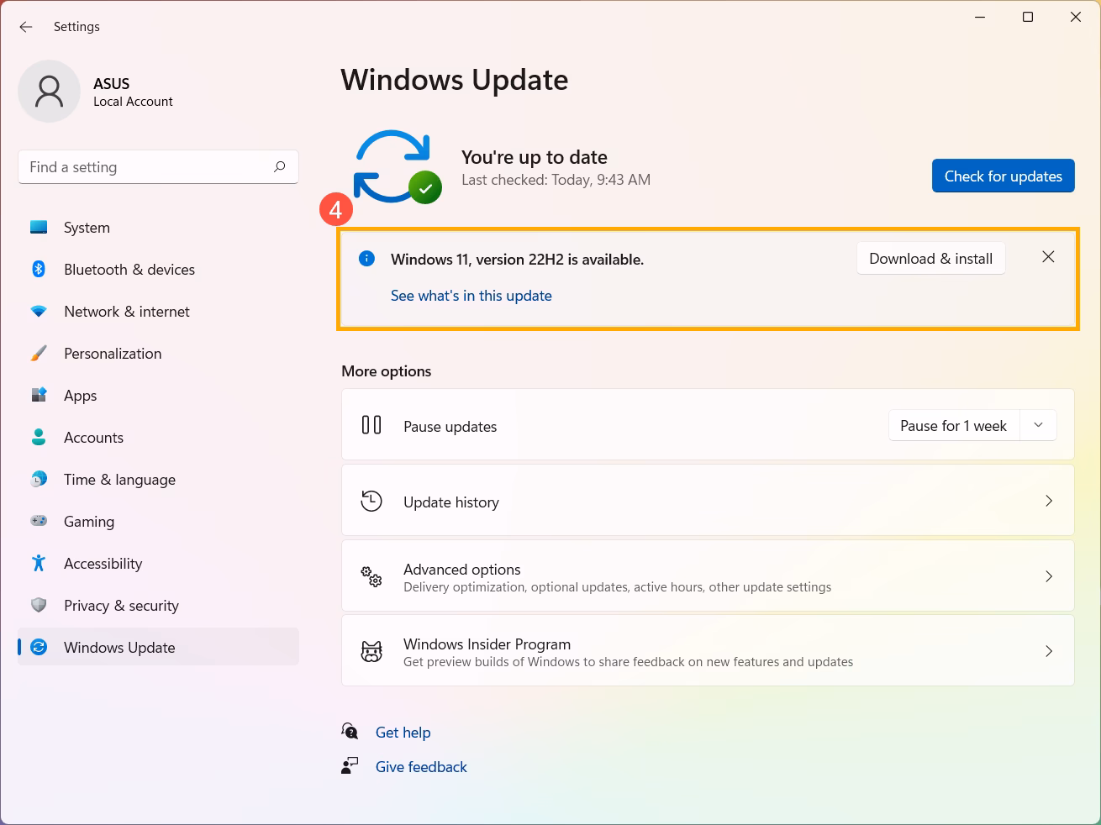Viewport: 1101px width, 825px height.
Task: Click the Find a setting search box
Action: click(x=158, y=166)
